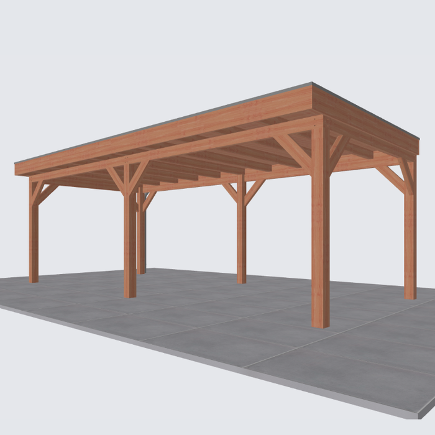The height and width of the screenshot is (435, 435).
Task: Select the far right rear post
Action: pos(410,249)
